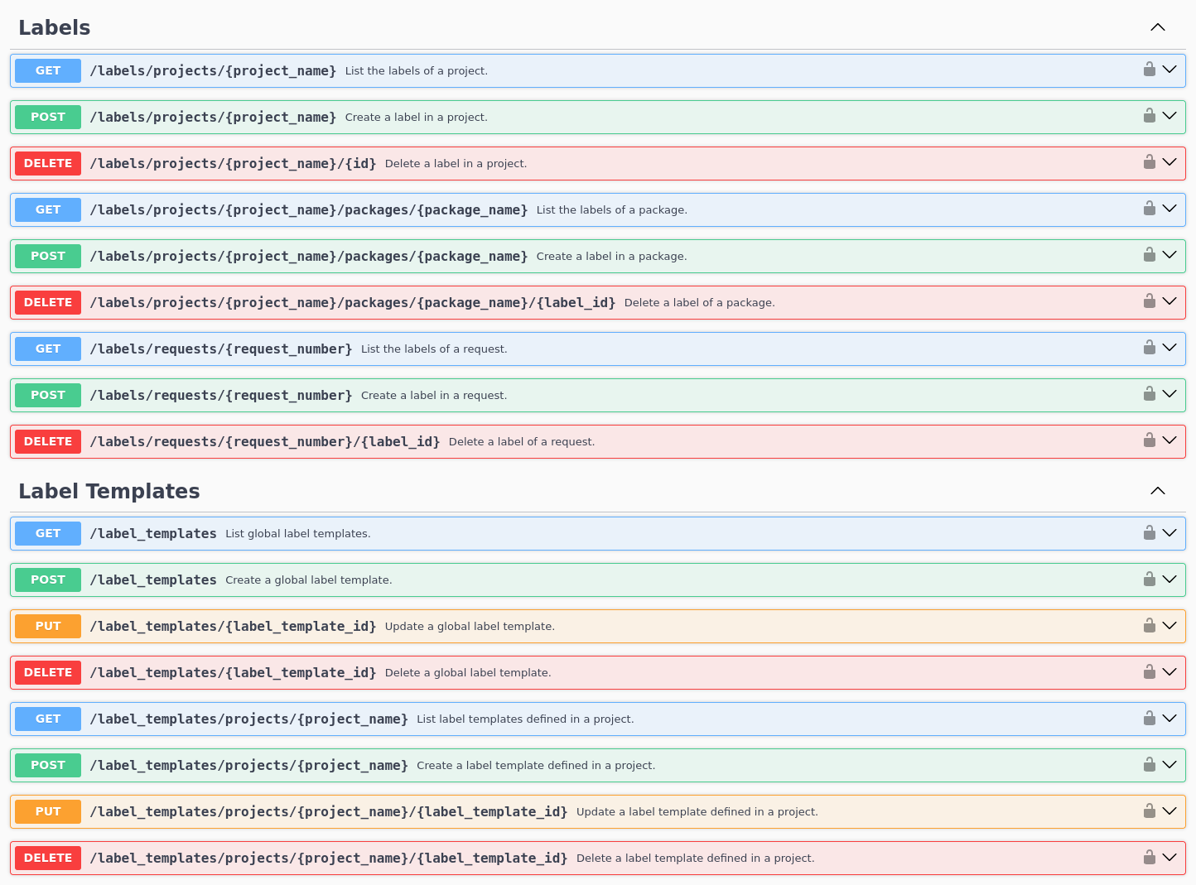Click lock icon on PUT global label template
The image size is (1196, 885).
[1149, 626]
